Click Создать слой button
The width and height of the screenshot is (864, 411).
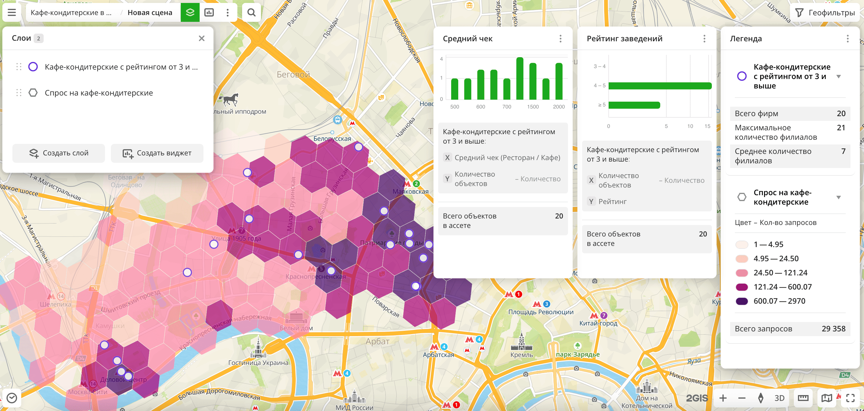59,153
